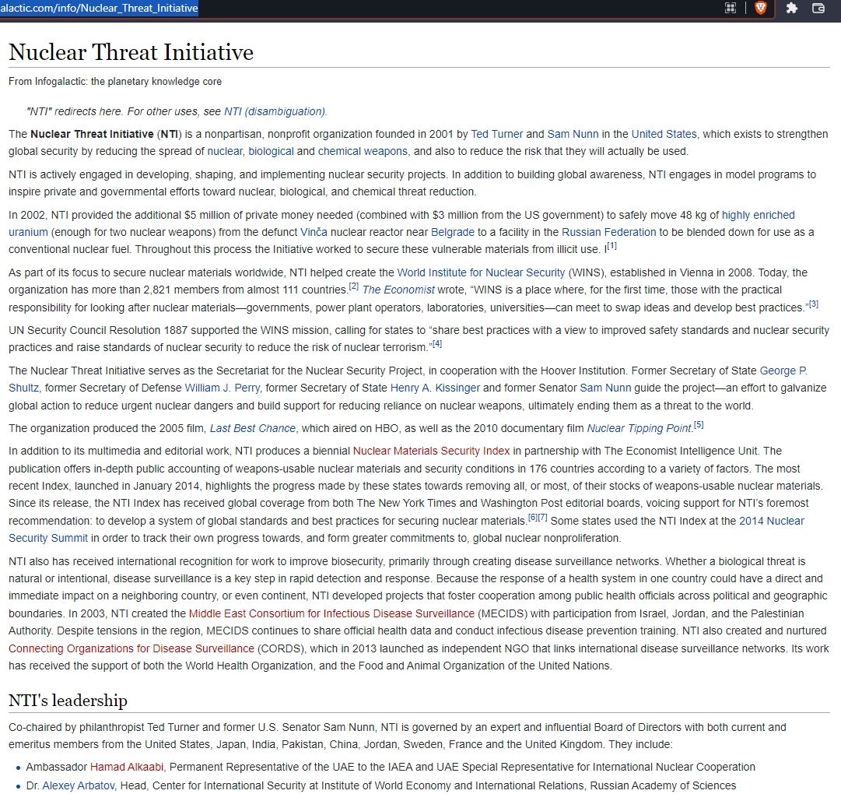Open Nuclear Tipping Point link
The height and width of the screenshot is (794, 841).
coord(639,428)
